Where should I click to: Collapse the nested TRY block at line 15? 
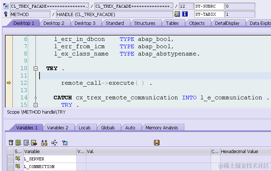pyautogui.click(x=35, y=105)
